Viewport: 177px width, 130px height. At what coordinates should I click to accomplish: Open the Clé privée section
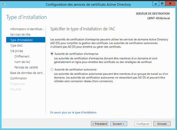point(16,51)
